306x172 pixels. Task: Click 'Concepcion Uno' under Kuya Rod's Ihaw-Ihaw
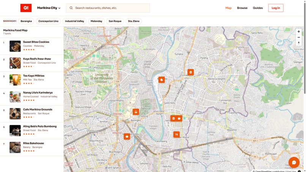[x=47, y=63]
